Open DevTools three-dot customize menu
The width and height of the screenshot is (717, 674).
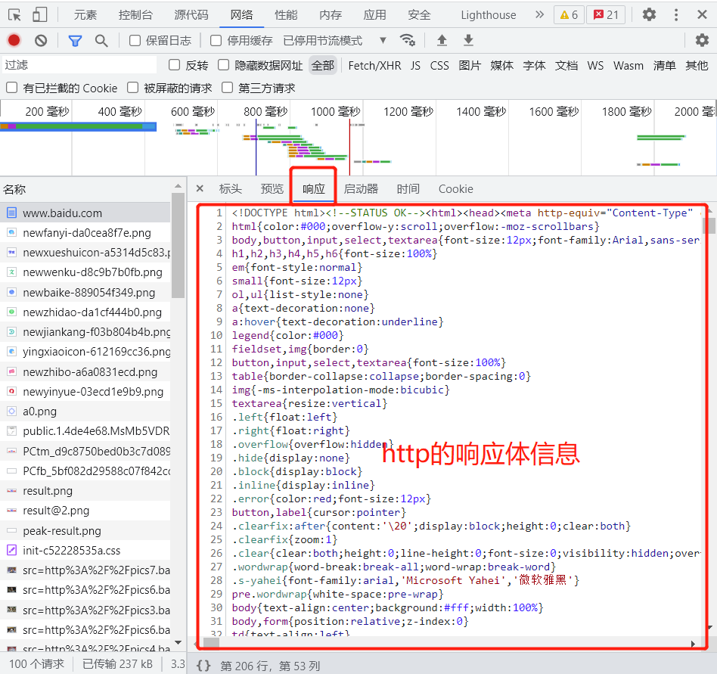click(x=676, y=14)
